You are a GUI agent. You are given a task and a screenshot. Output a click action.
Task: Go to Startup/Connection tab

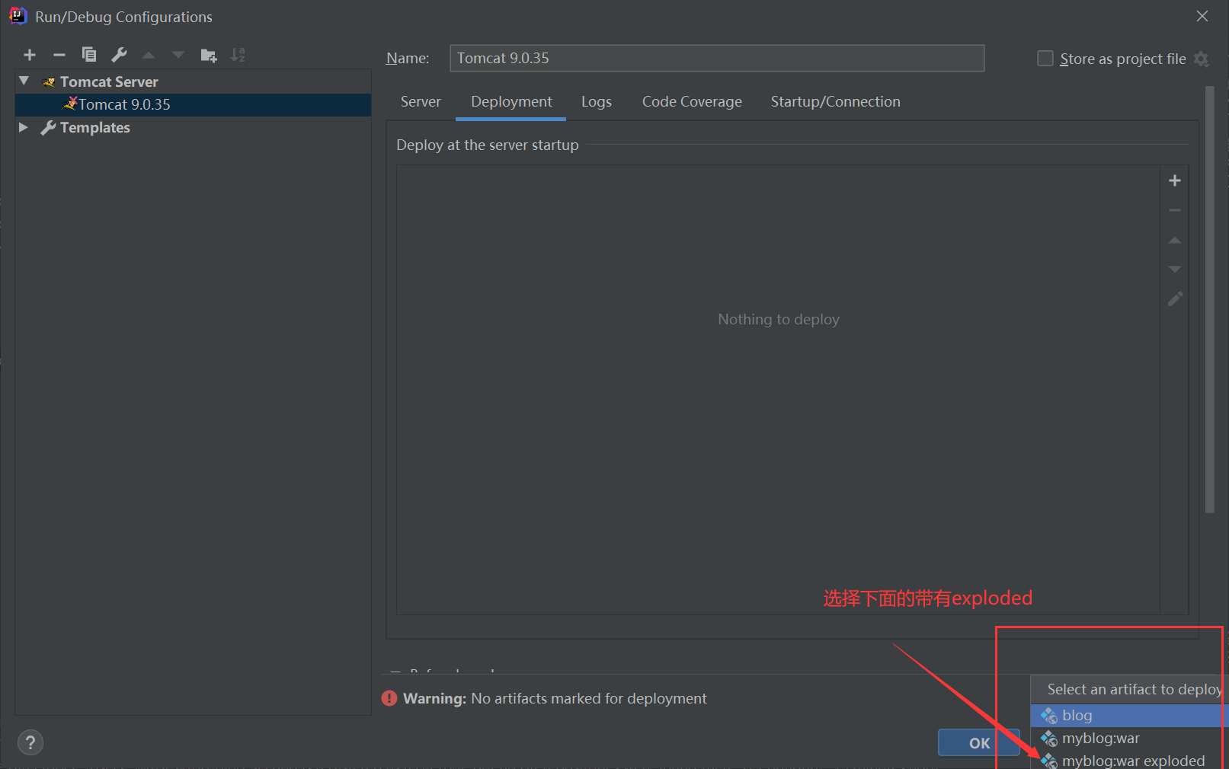click(835, 102)
